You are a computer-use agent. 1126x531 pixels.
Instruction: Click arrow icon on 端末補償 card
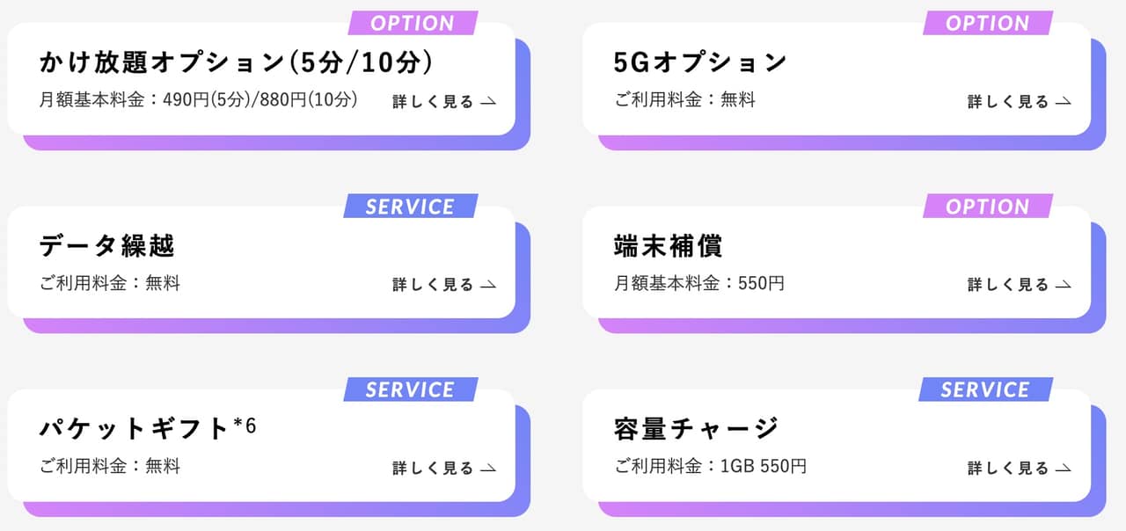(x=1064, y=285)
